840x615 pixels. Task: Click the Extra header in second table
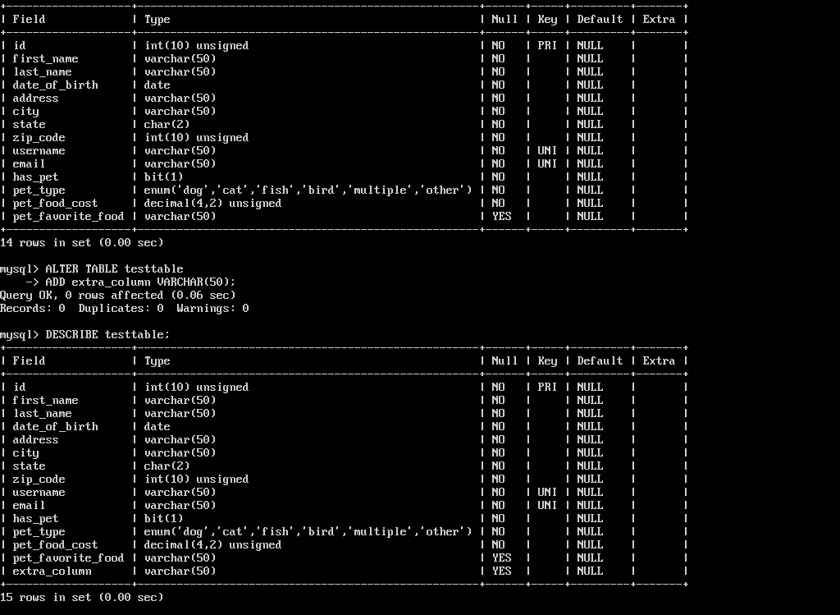tap(659, 360)
